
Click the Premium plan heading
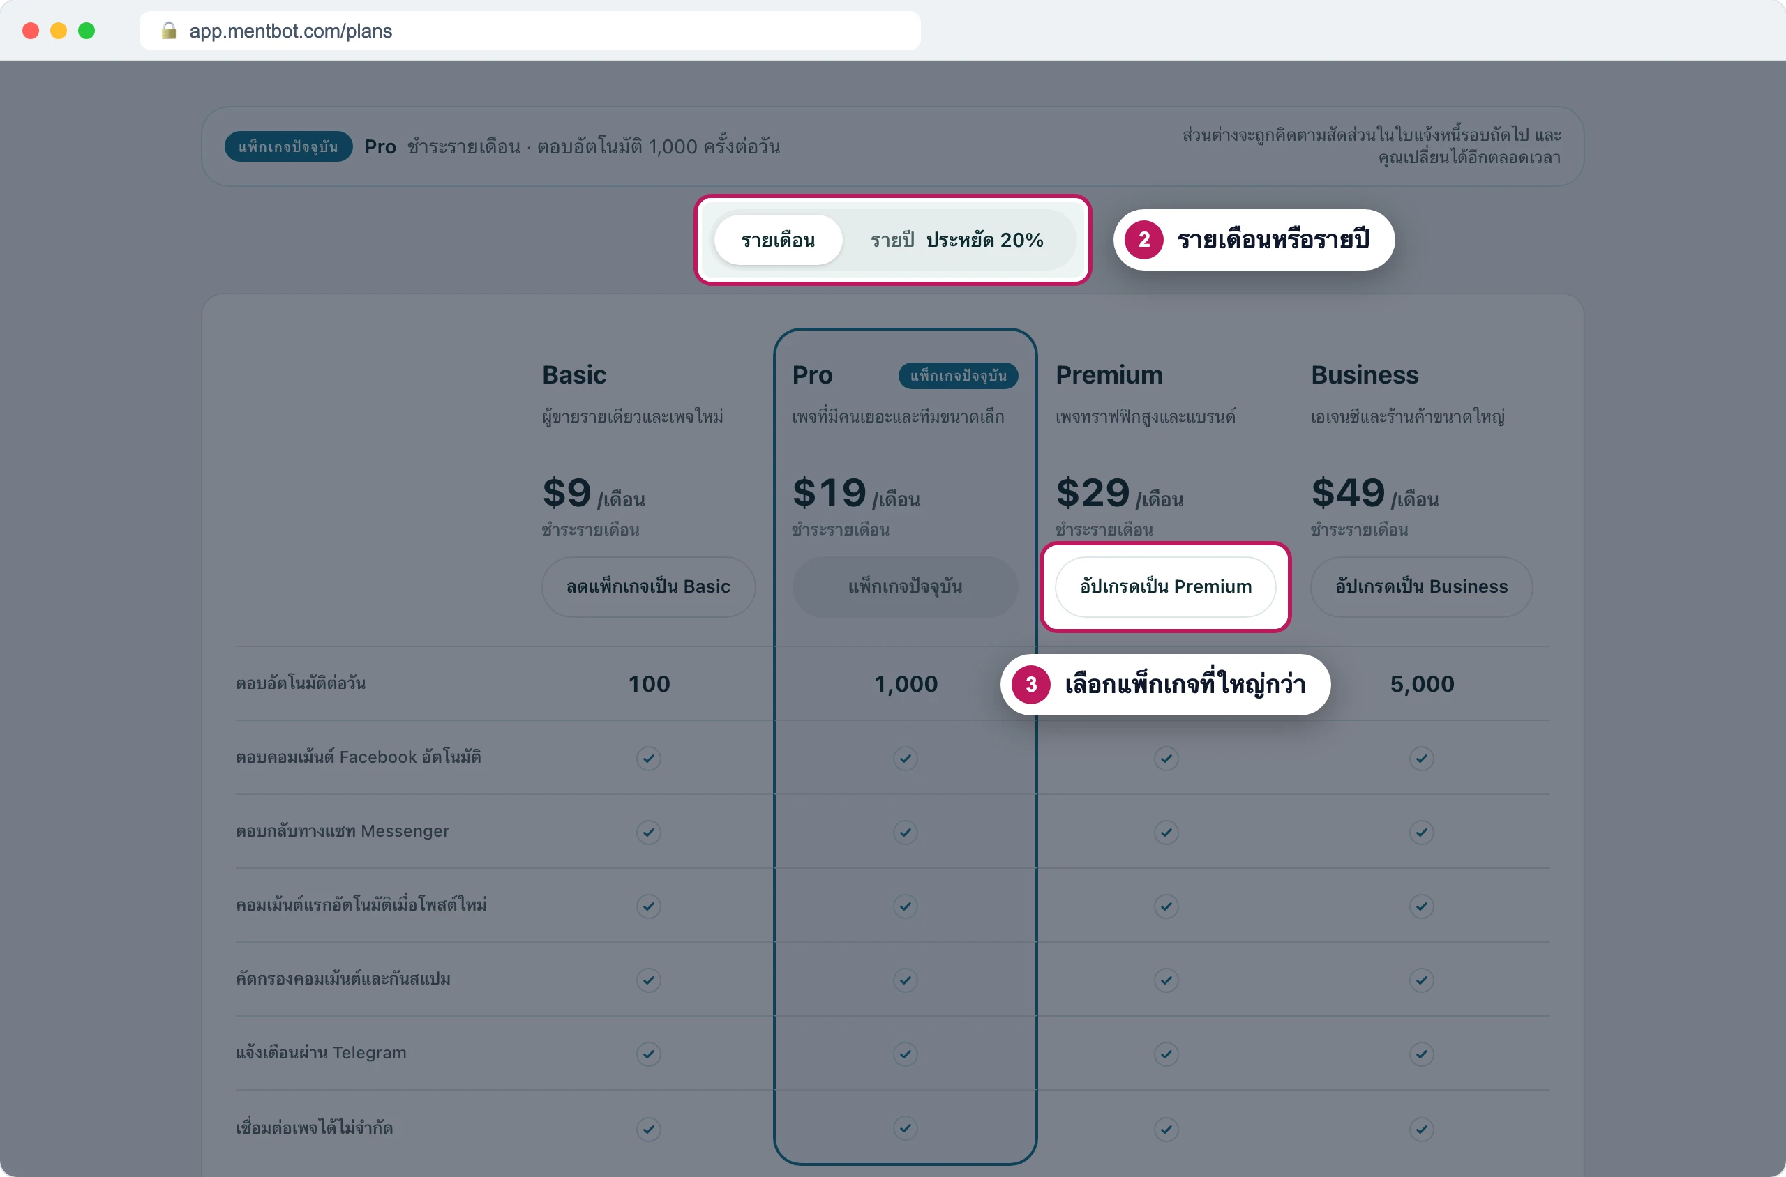1109,374
